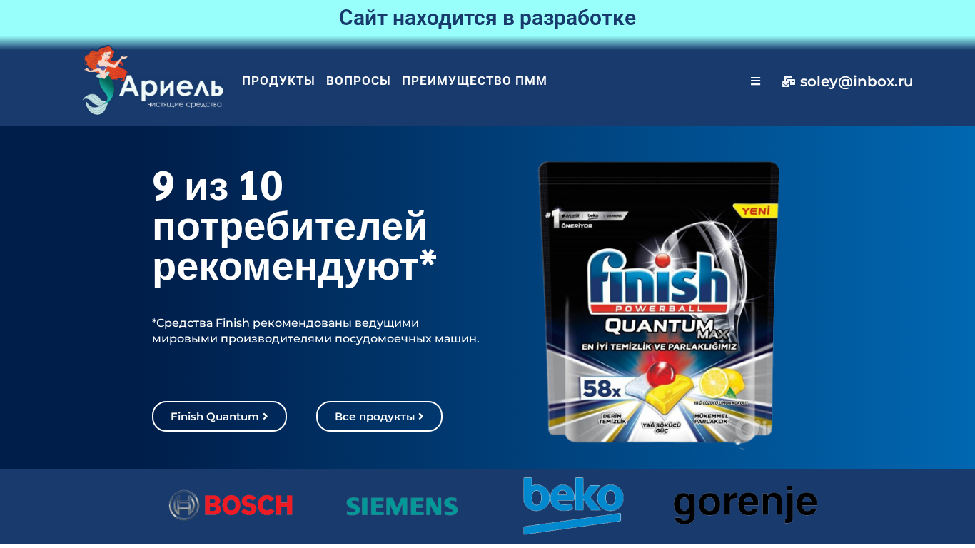The height and width of the screenshot is (548, 975).
Task: Click the 9 из 10 потребителей рекомендуют heading
Action: 294,226
